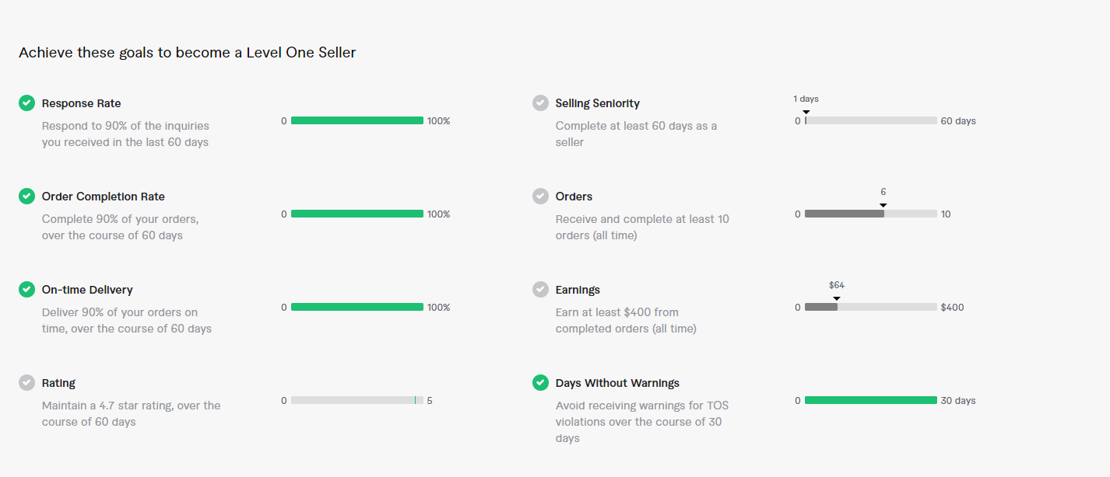Click the green checkmark beside Order Completion Rate
The height and width of the screenshot is (477, 1110).
(27, 197)
